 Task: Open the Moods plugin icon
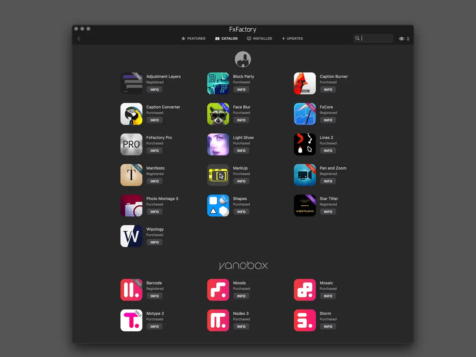[x=218, y=290]
